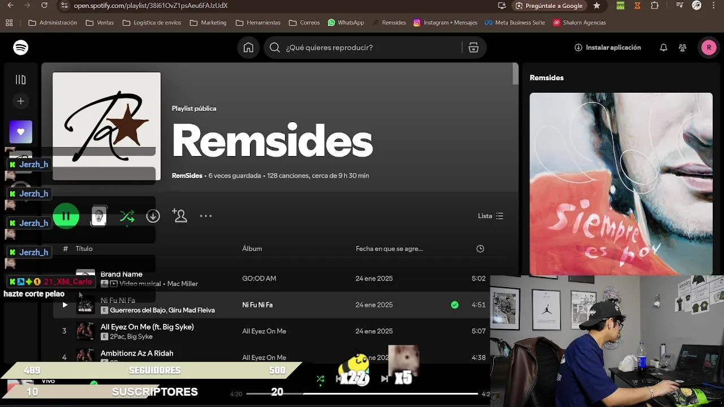Image resolution: width=724 pixels, height=407 pixels.
Task: Invite collaborators to playlist
Action: [179, 216]
